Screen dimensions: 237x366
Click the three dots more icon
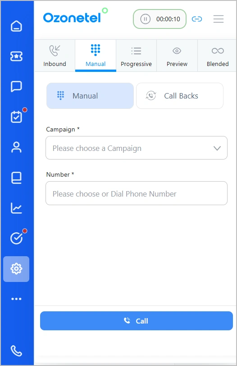16,299
